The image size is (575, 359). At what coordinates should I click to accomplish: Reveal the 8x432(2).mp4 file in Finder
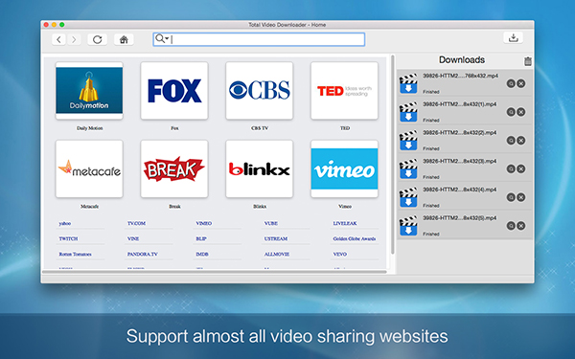pyautogui.click(x=511, y=141)
